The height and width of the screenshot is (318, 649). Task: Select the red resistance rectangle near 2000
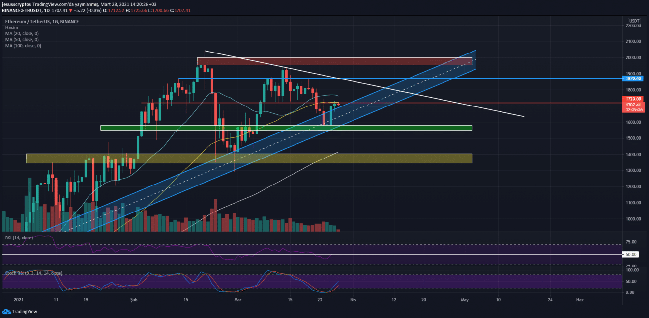[x=334, y=61]
